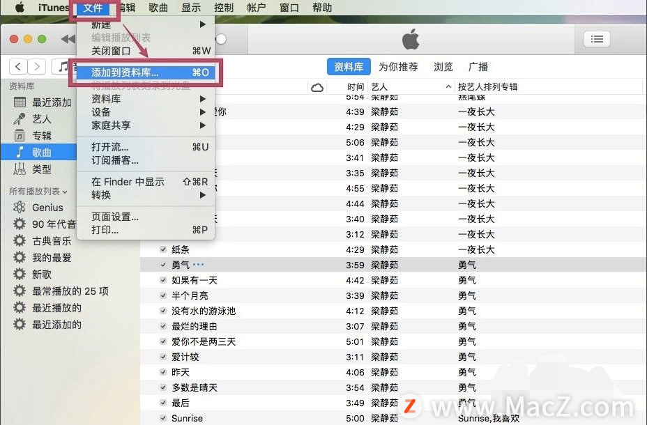Click the iCloud status column icon
The width and height of the screenshot is (647, 425).
pyautogui.click(x=317, y=87)
